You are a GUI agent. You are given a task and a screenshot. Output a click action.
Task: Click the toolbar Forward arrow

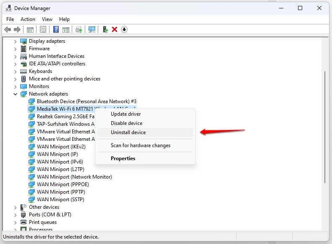tap(17, 29)
